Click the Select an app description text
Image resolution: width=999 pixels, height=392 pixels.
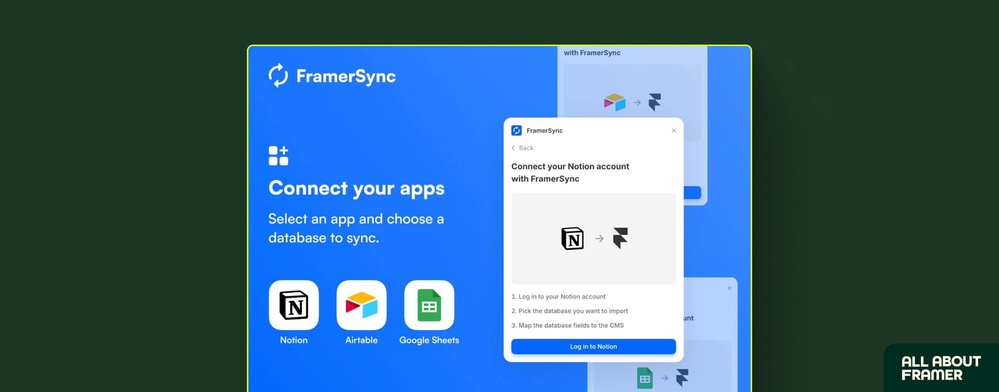(x=356, y=228)
